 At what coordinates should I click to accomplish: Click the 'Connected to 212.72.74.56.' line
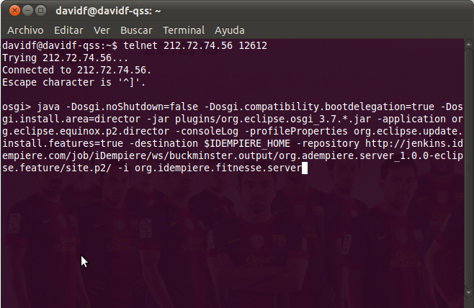coord(77,70)
